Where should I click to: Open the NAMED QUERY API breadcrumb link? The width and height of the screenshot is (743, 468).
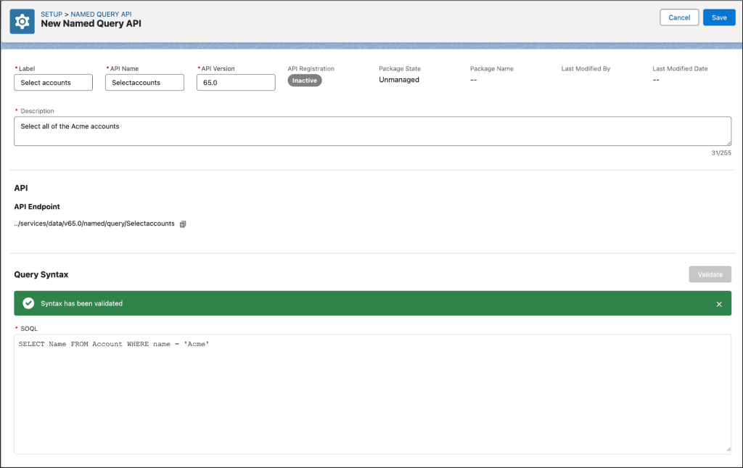pyautogui.click(x=100, y=13)
